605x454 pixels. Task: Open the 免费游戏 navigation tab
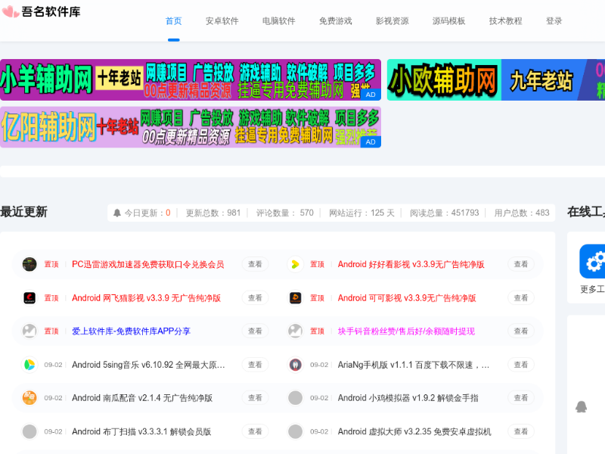(335, 21)
